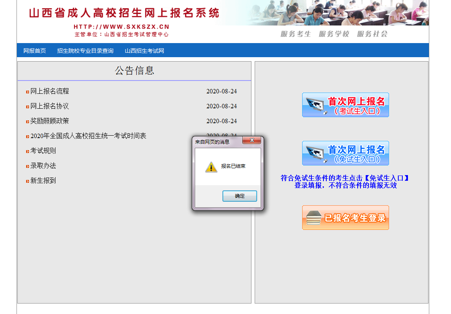Open 2020年全国成人高校招生统一考试时间表 link
This screenshot has width=451, height=314.
click(x=89, y=136)
